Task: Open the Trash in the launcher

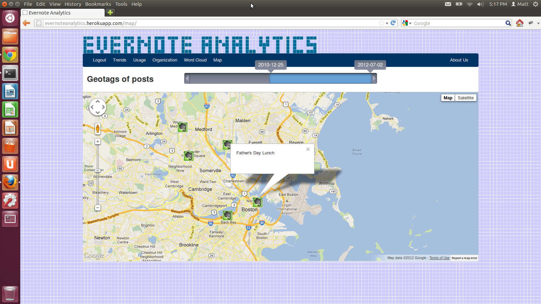Action: point(10,294)
